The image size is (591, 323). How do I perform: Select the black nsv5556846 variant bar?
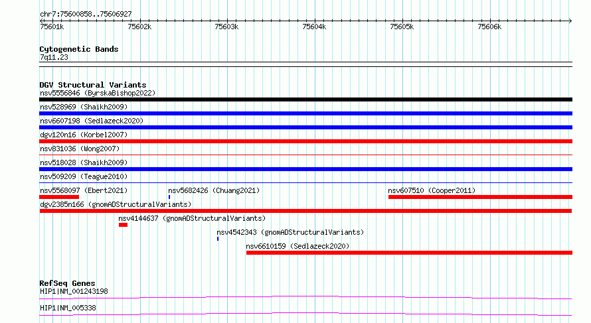305,99
